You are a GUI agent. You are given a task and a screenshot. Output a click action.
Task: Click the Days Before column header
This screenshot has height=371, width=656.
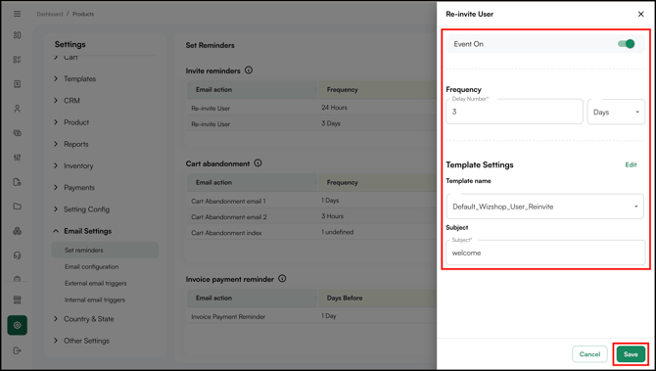(345, 298)
